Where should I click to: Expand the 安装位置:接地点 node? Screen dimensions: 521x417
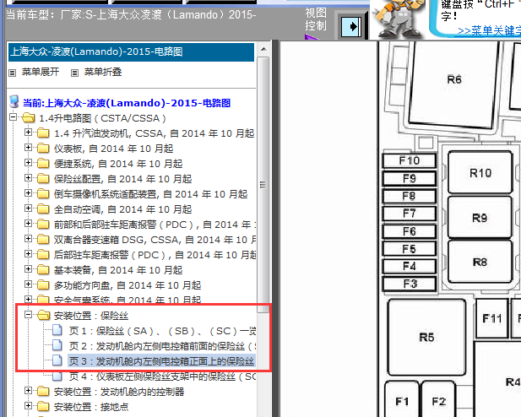point(28,406)
